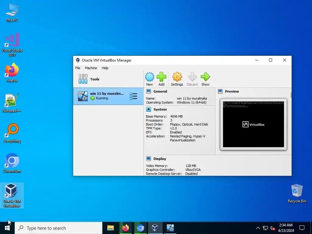
Task: Click the Processors value 3
Action: click(171, 120)
